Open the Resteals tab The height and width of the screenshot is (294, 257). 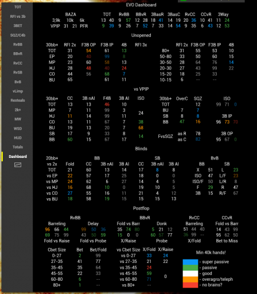18,100
